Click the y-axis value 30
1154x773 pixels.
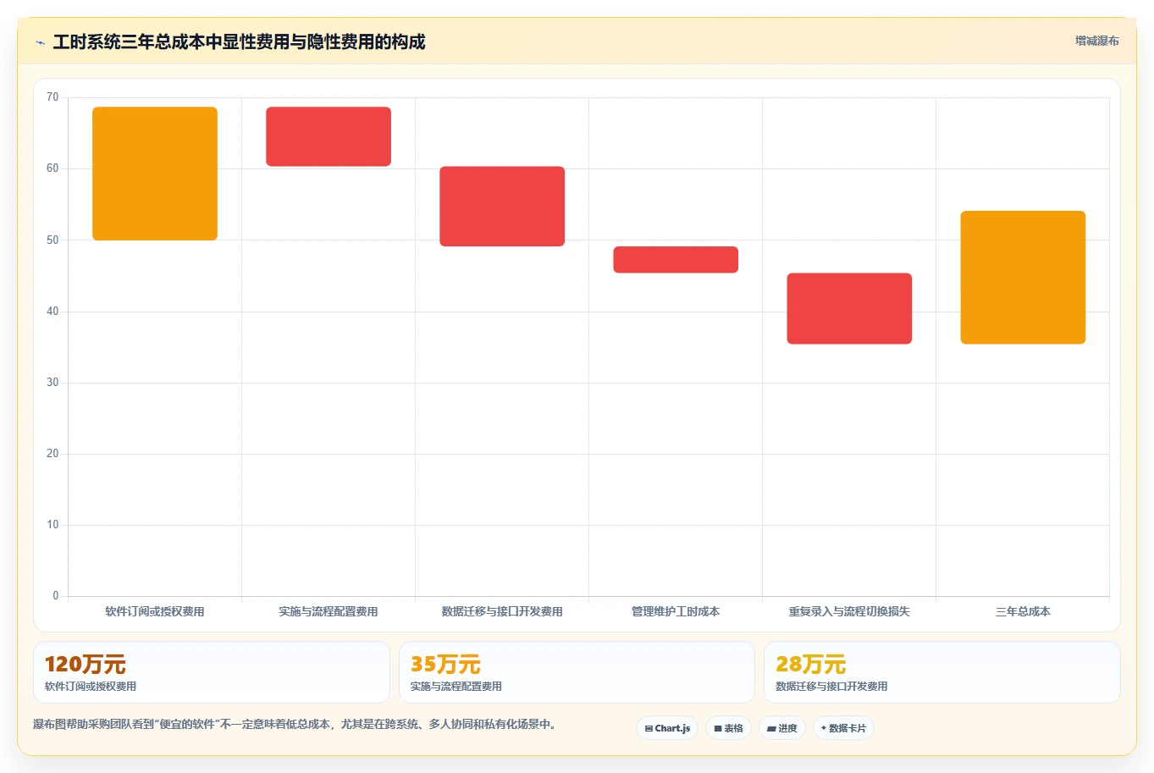pos(52,383)
